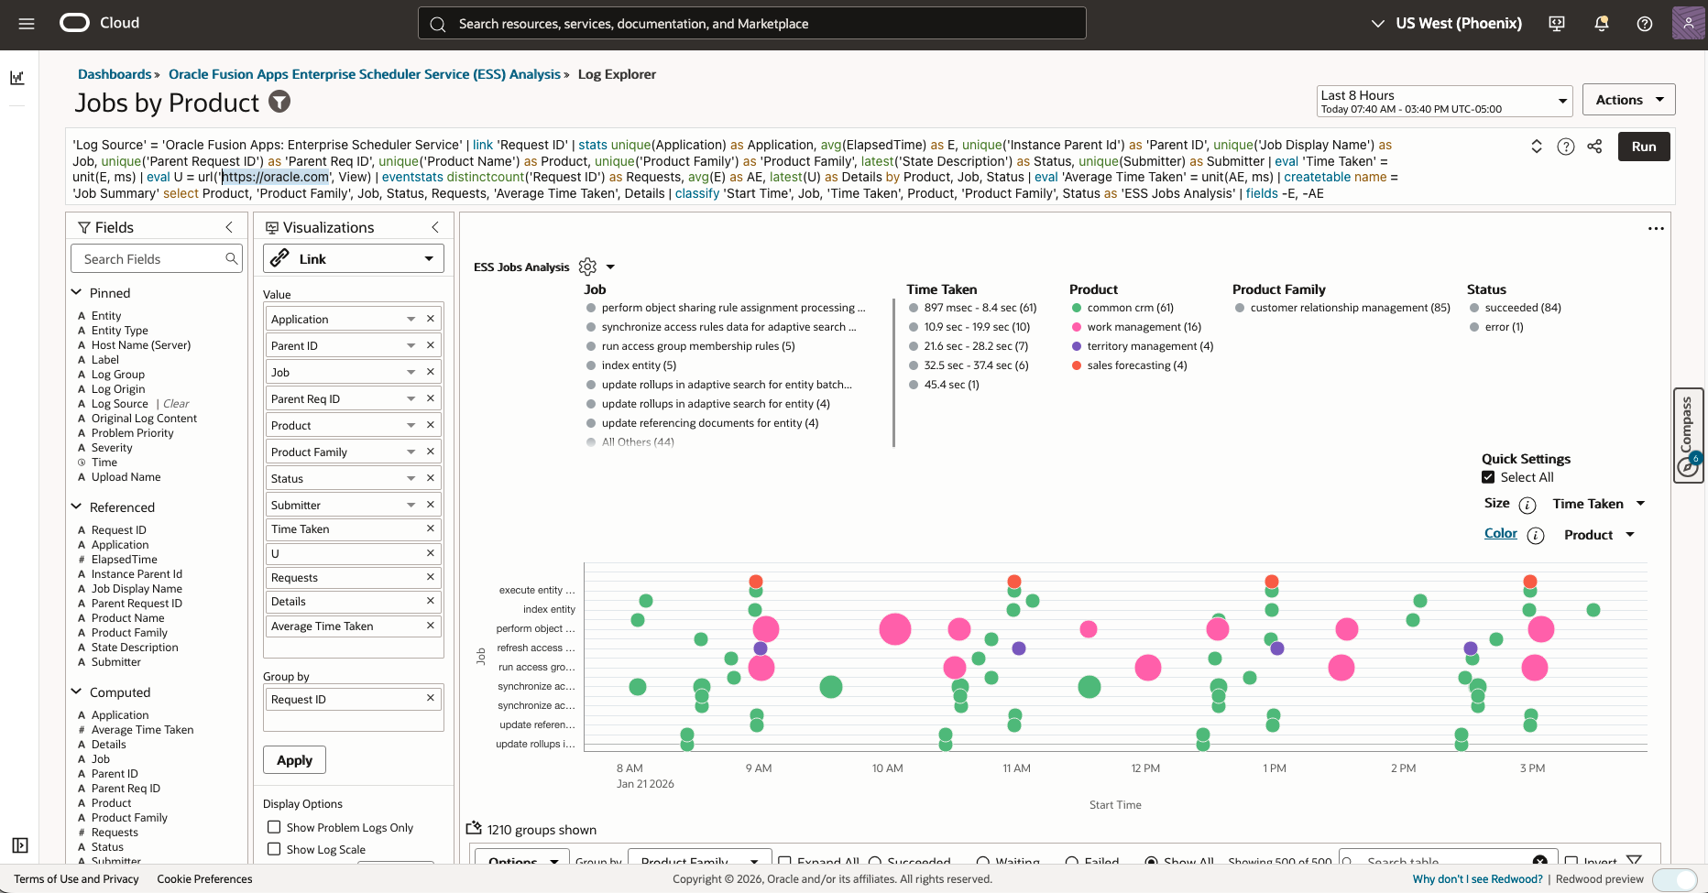This screenshot has width=1708, height=893.
Task: Click the Search Fields input box
Action: point(151,259)
